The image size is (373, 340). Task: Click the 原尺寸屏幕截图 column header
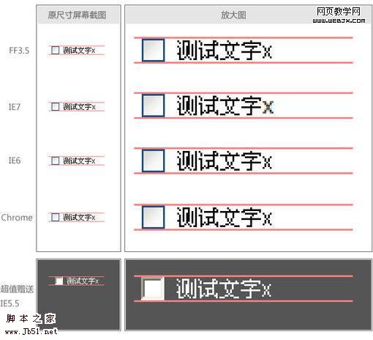click(x=77, y=15)
